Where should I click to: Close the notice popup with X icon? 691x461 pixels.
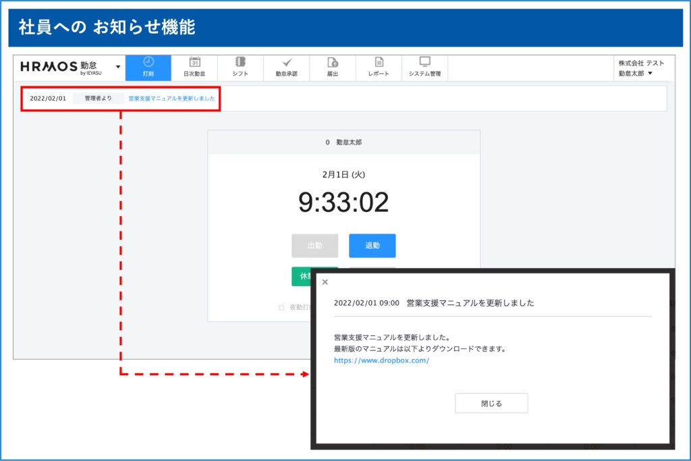[x=325, y=282]
